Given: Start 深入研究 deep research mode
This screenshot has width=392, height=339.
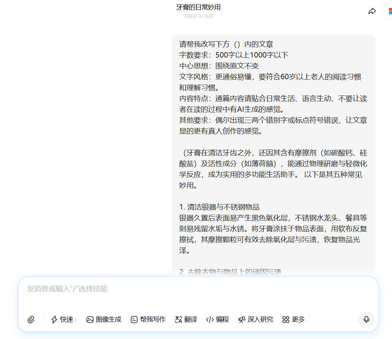Looking at the screenshot, I should (x=255, y=319).
